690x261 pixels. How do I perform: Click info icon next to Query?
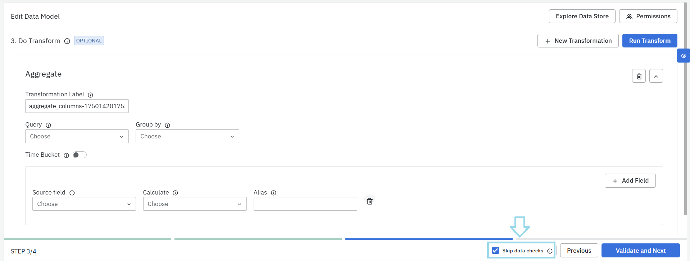tap(48, 125)
